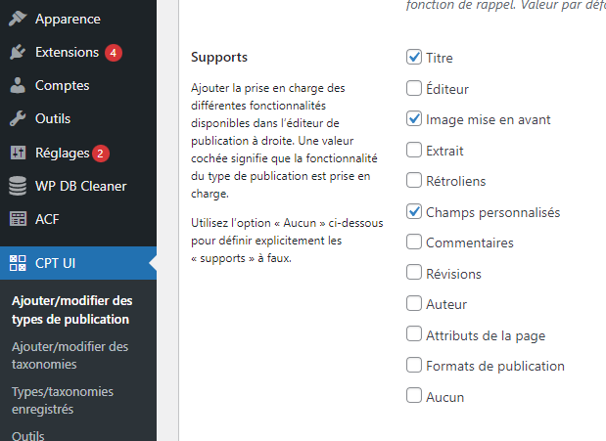
Task: Check the Attributs de la page checkbox
Action: (413, 335)
